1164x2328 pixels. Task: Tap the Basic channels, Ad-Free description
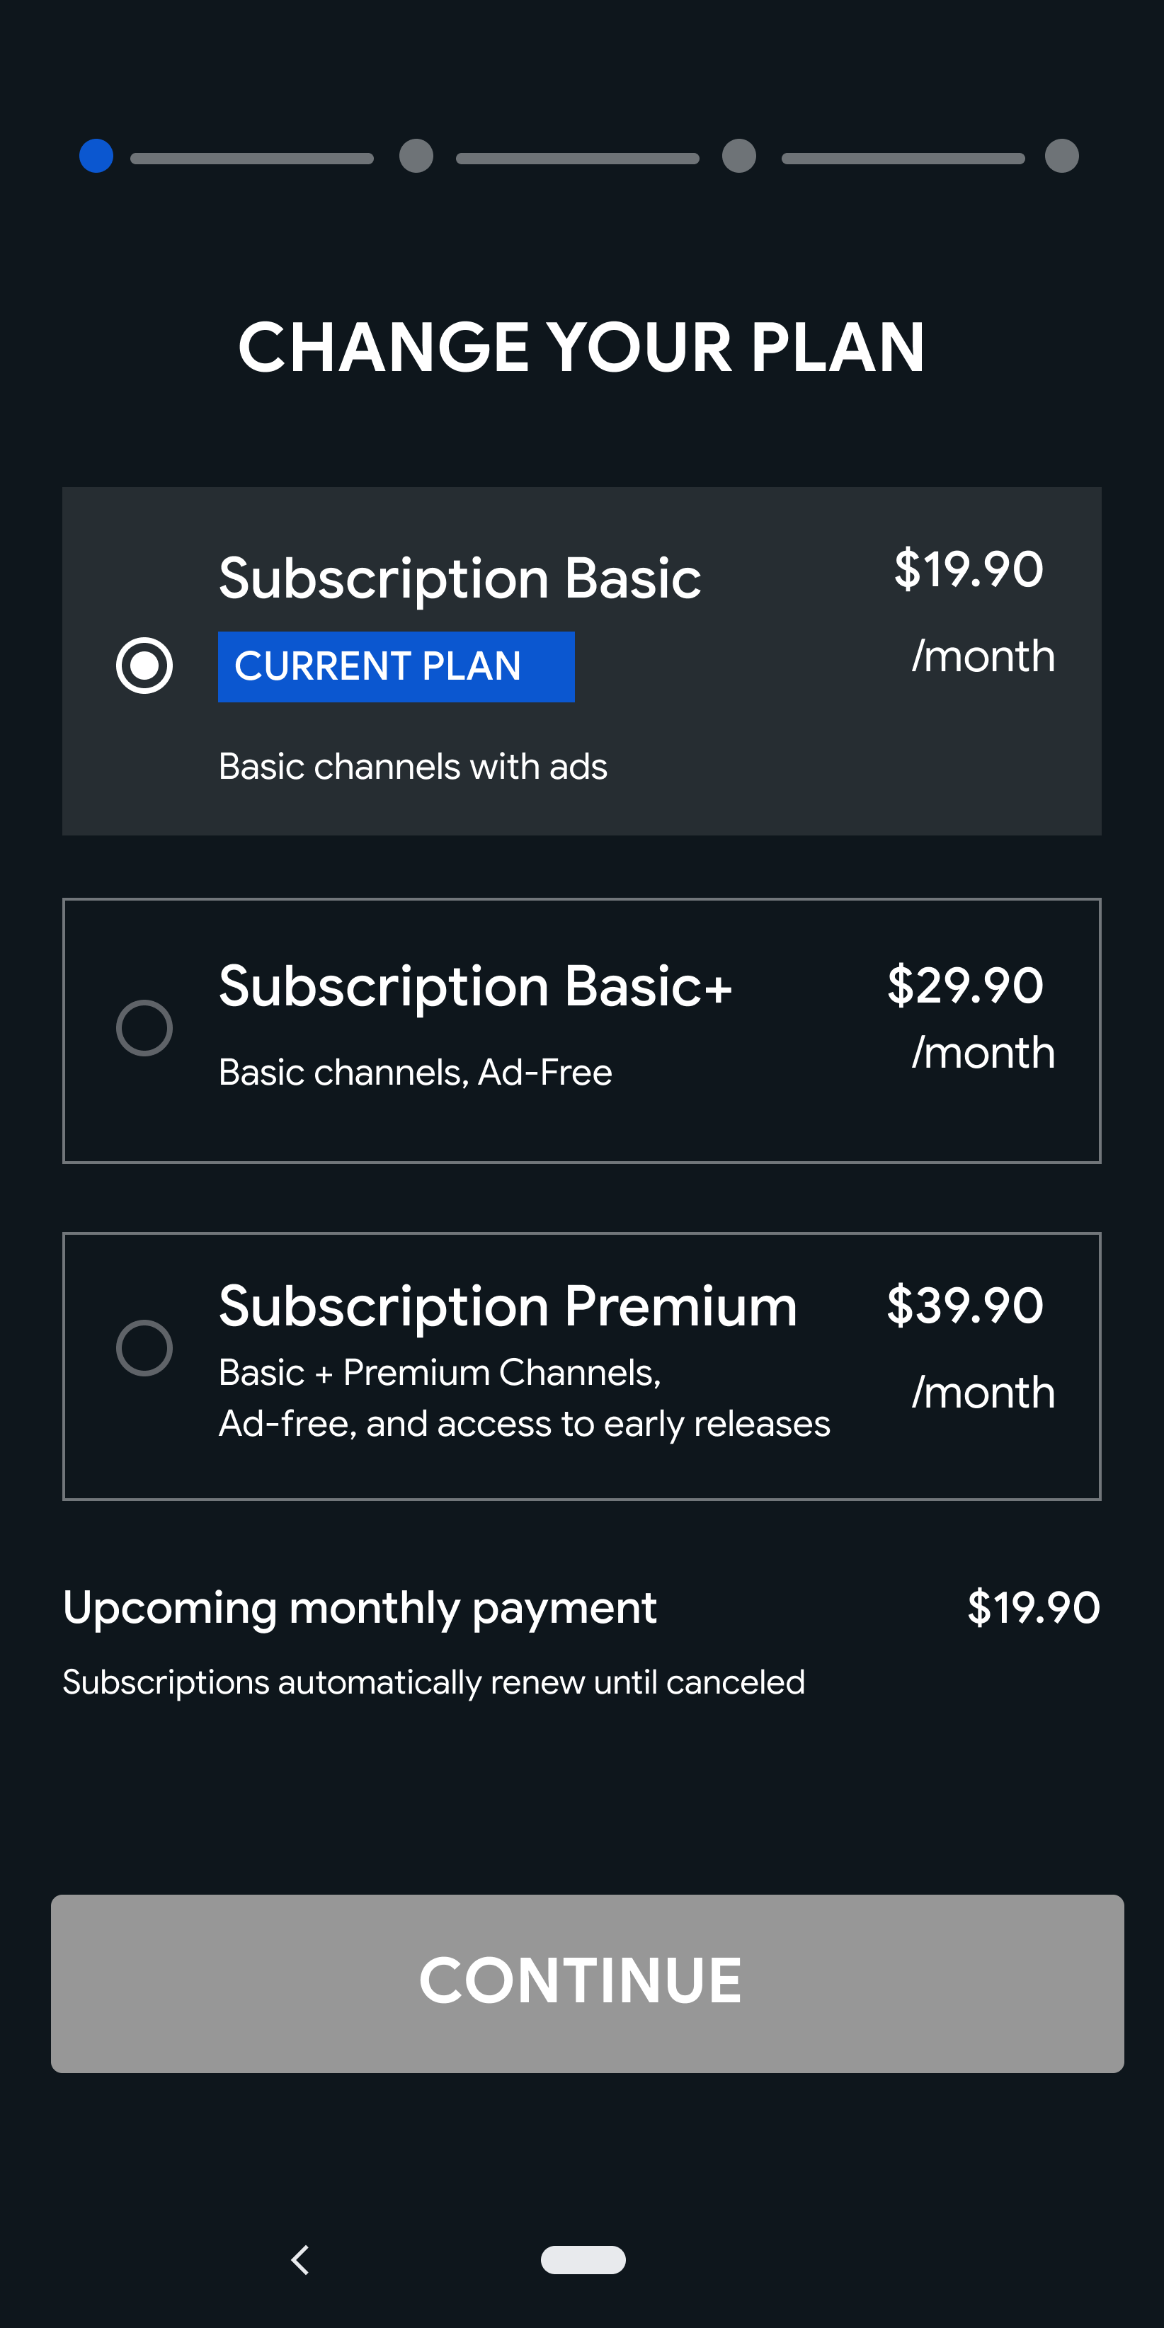coord(416,1073)
